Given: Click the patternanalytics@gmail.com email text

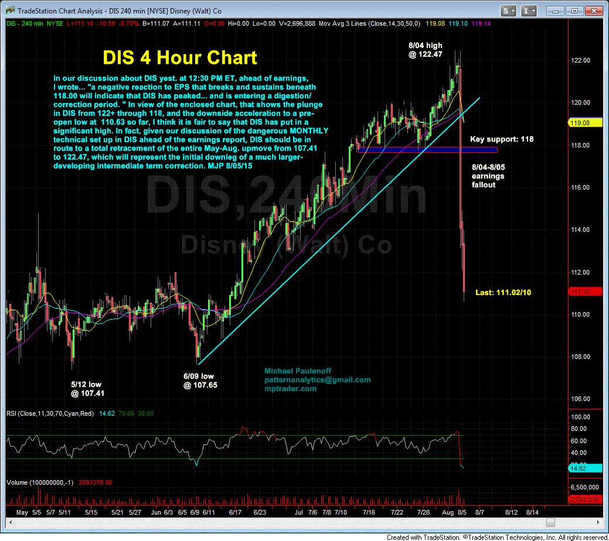Looking at the screenshot, I should (x=317, y=380).
